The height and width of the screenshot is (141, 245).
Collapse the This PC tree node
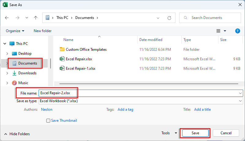coord(5,44)
